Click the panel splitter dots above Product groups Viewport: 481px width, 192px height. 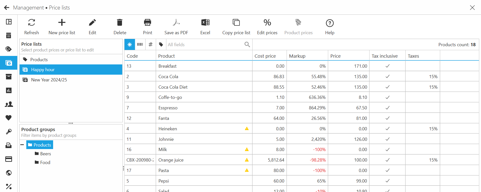(x=71, y=123)
